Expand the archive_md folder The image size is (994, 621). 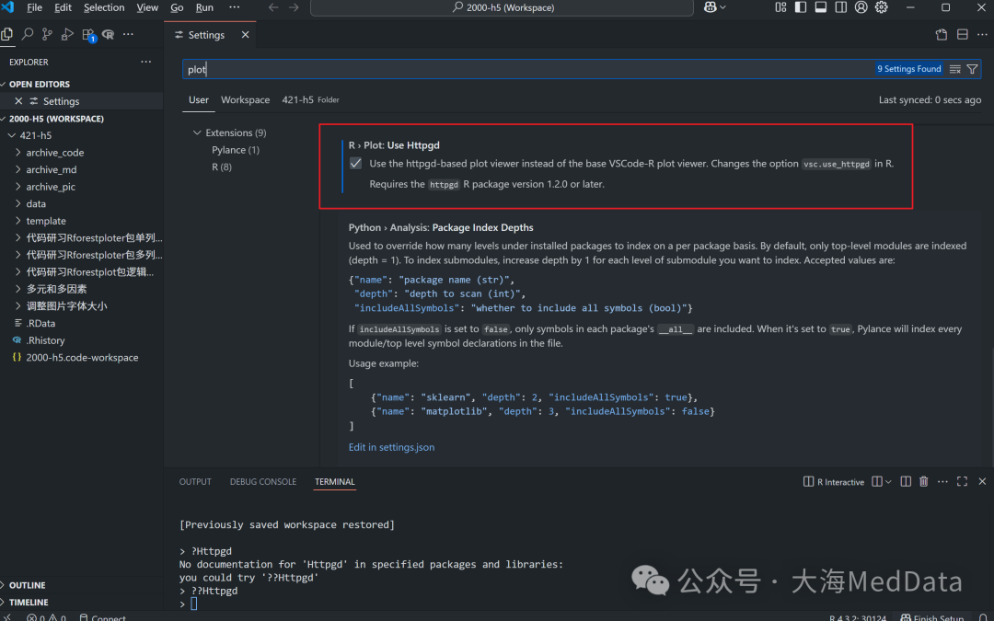click(x=51, y=169)
